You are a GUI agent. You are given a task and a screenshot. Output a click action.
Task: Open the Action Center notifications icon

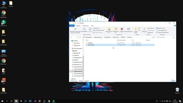(x=180, y=101)
